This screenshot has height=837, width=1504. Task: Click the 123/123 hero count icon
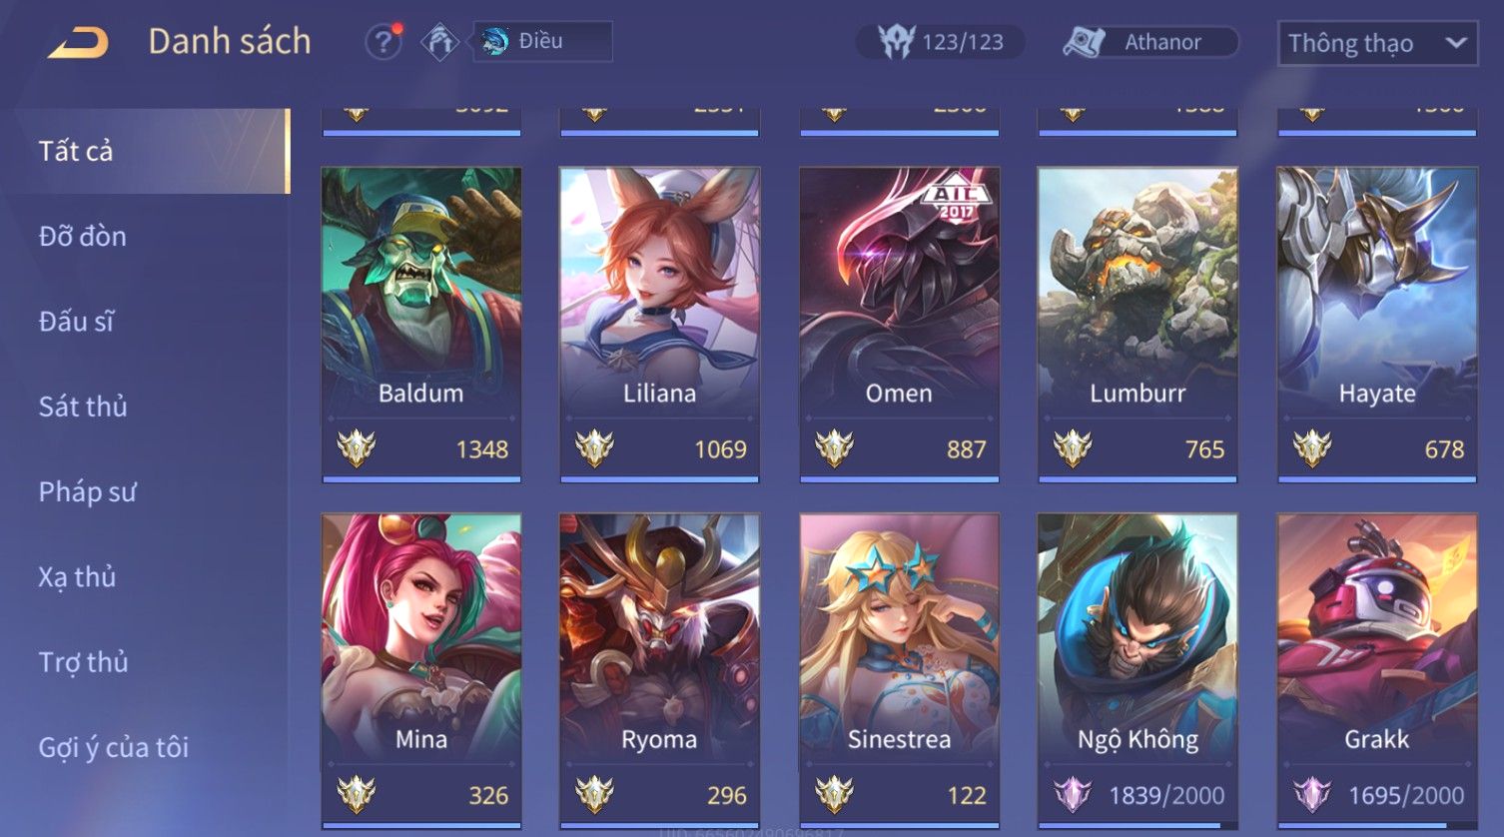(896, 42)
